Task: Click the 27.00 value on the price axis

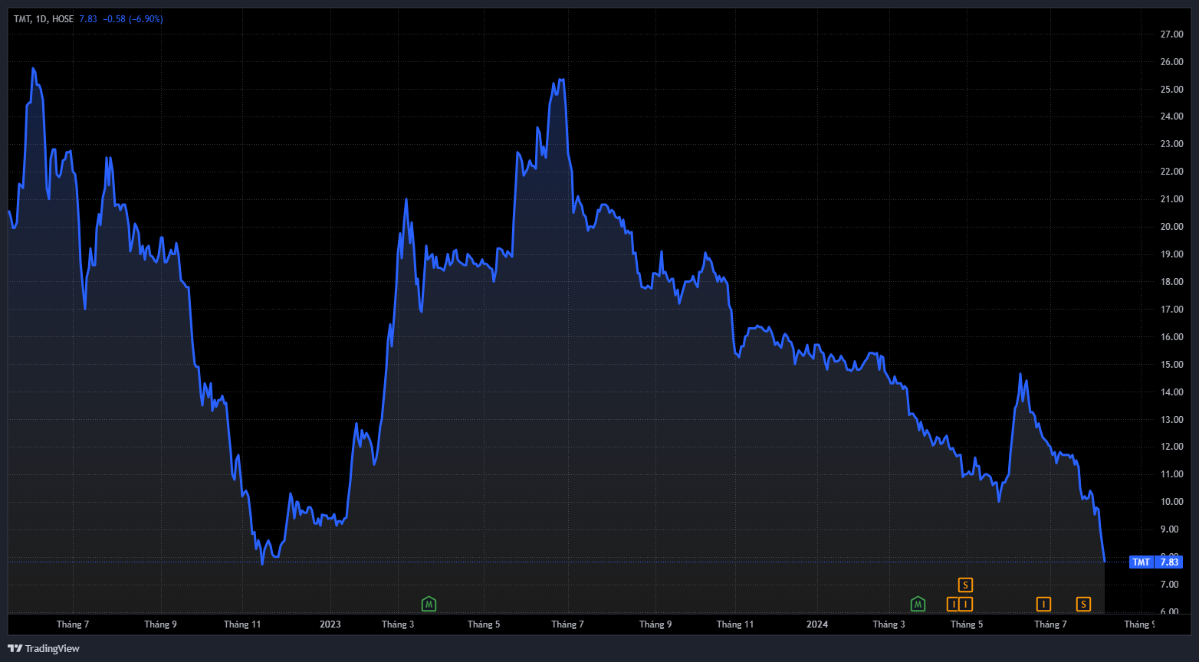Action: pyautogui.click(x=1171, y=34)
